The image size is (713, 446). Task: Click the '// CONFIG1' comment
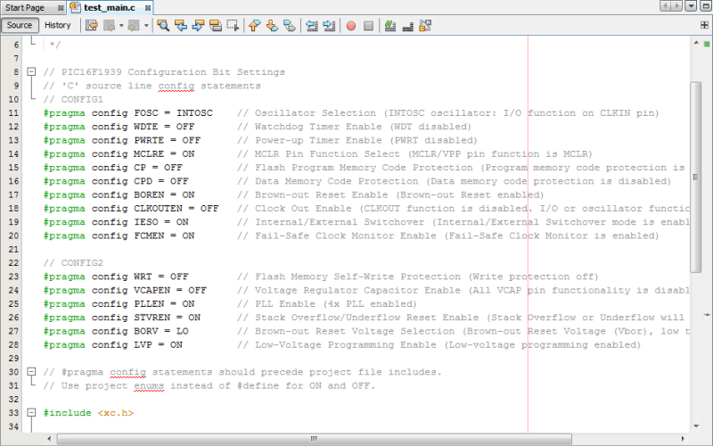pos(73,99)
